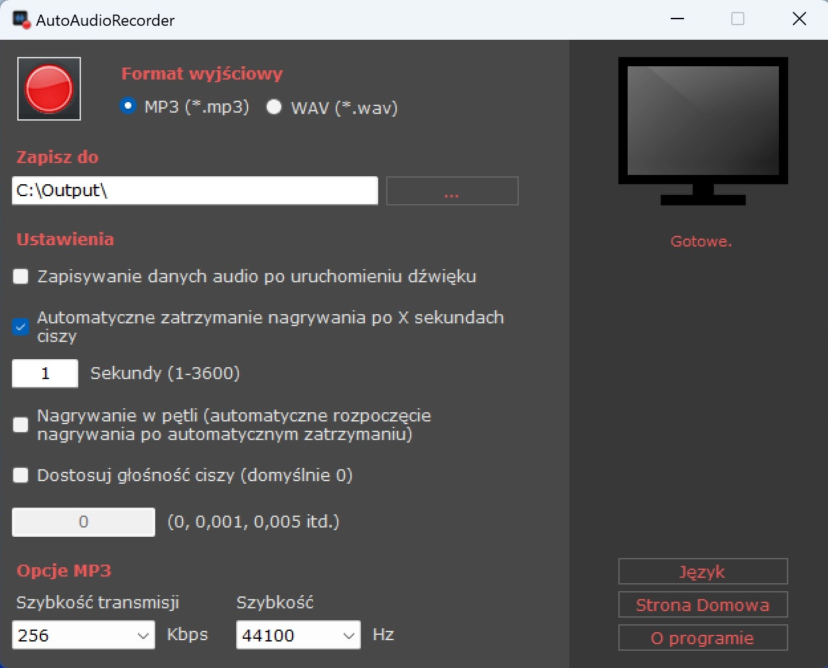The height and width of the screenshot is (668, 828).
Task: Open the Szybkość 44100 Hz dropdown
Action: (299, 635)
